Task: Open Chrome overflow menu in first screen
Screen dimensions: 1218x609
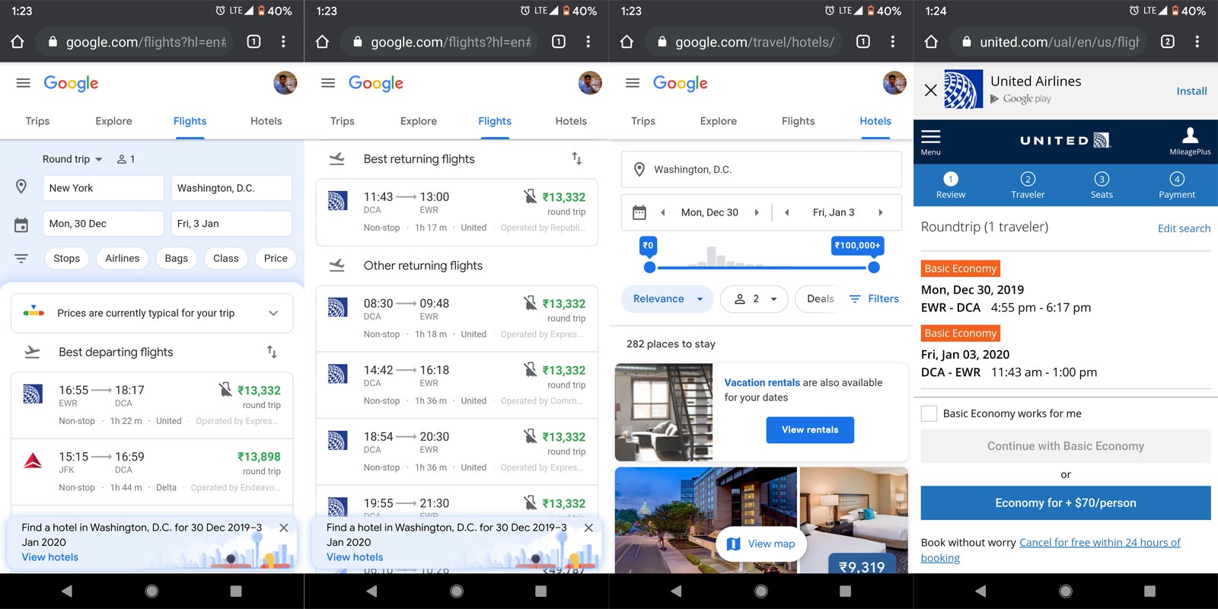Action: coord(283,42)
